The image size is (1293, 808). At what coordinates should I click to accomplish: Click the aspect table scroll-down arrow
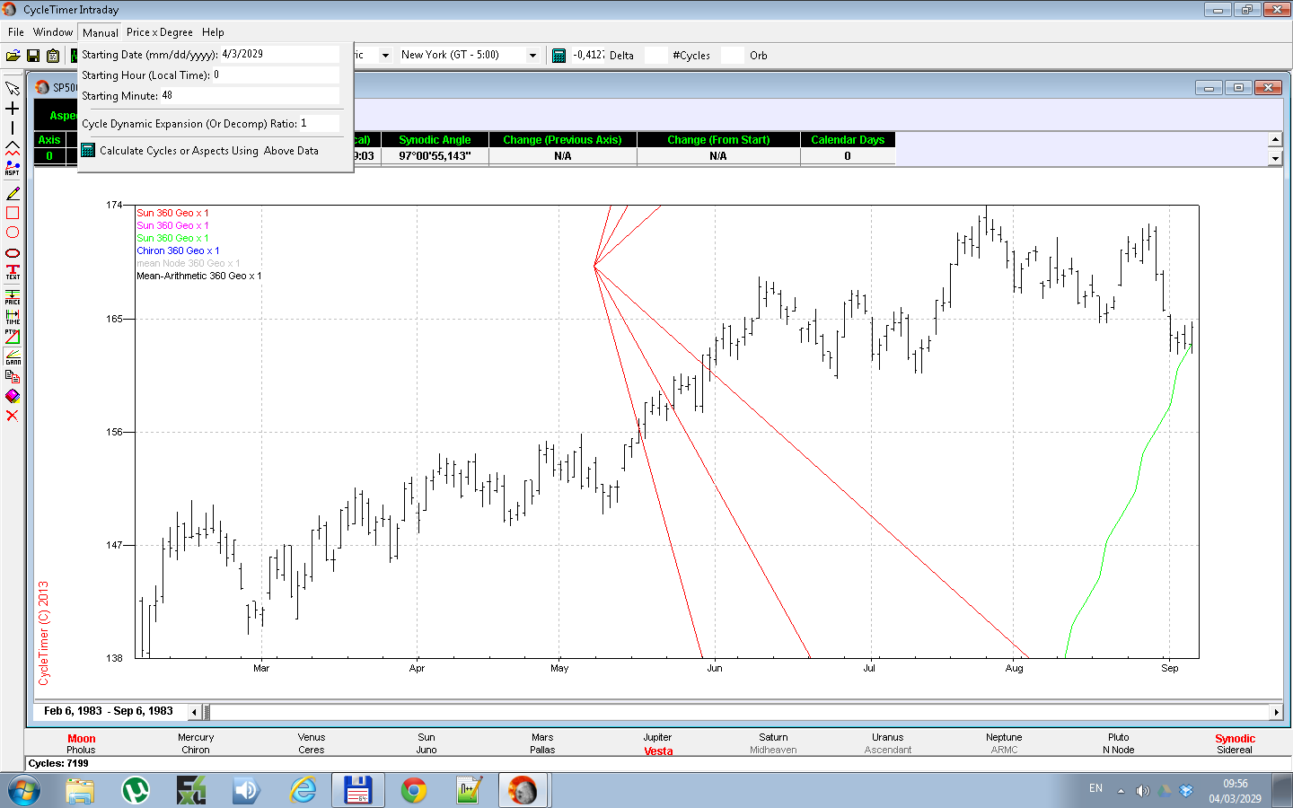[1275, 158]
